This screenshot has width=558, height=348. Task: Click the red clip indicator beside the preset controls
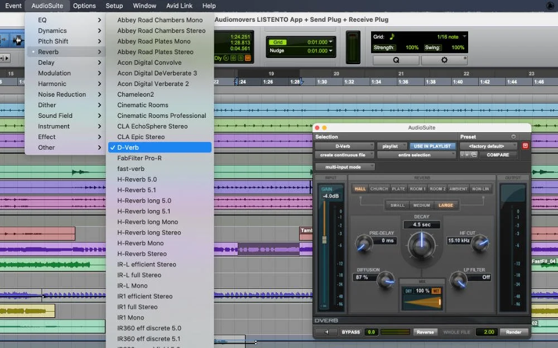[525, 146]
